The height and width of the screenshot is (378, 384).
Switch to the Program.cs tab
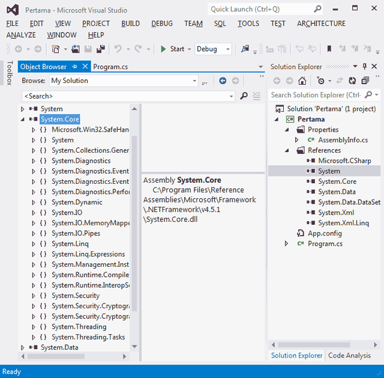click(110, 67)
